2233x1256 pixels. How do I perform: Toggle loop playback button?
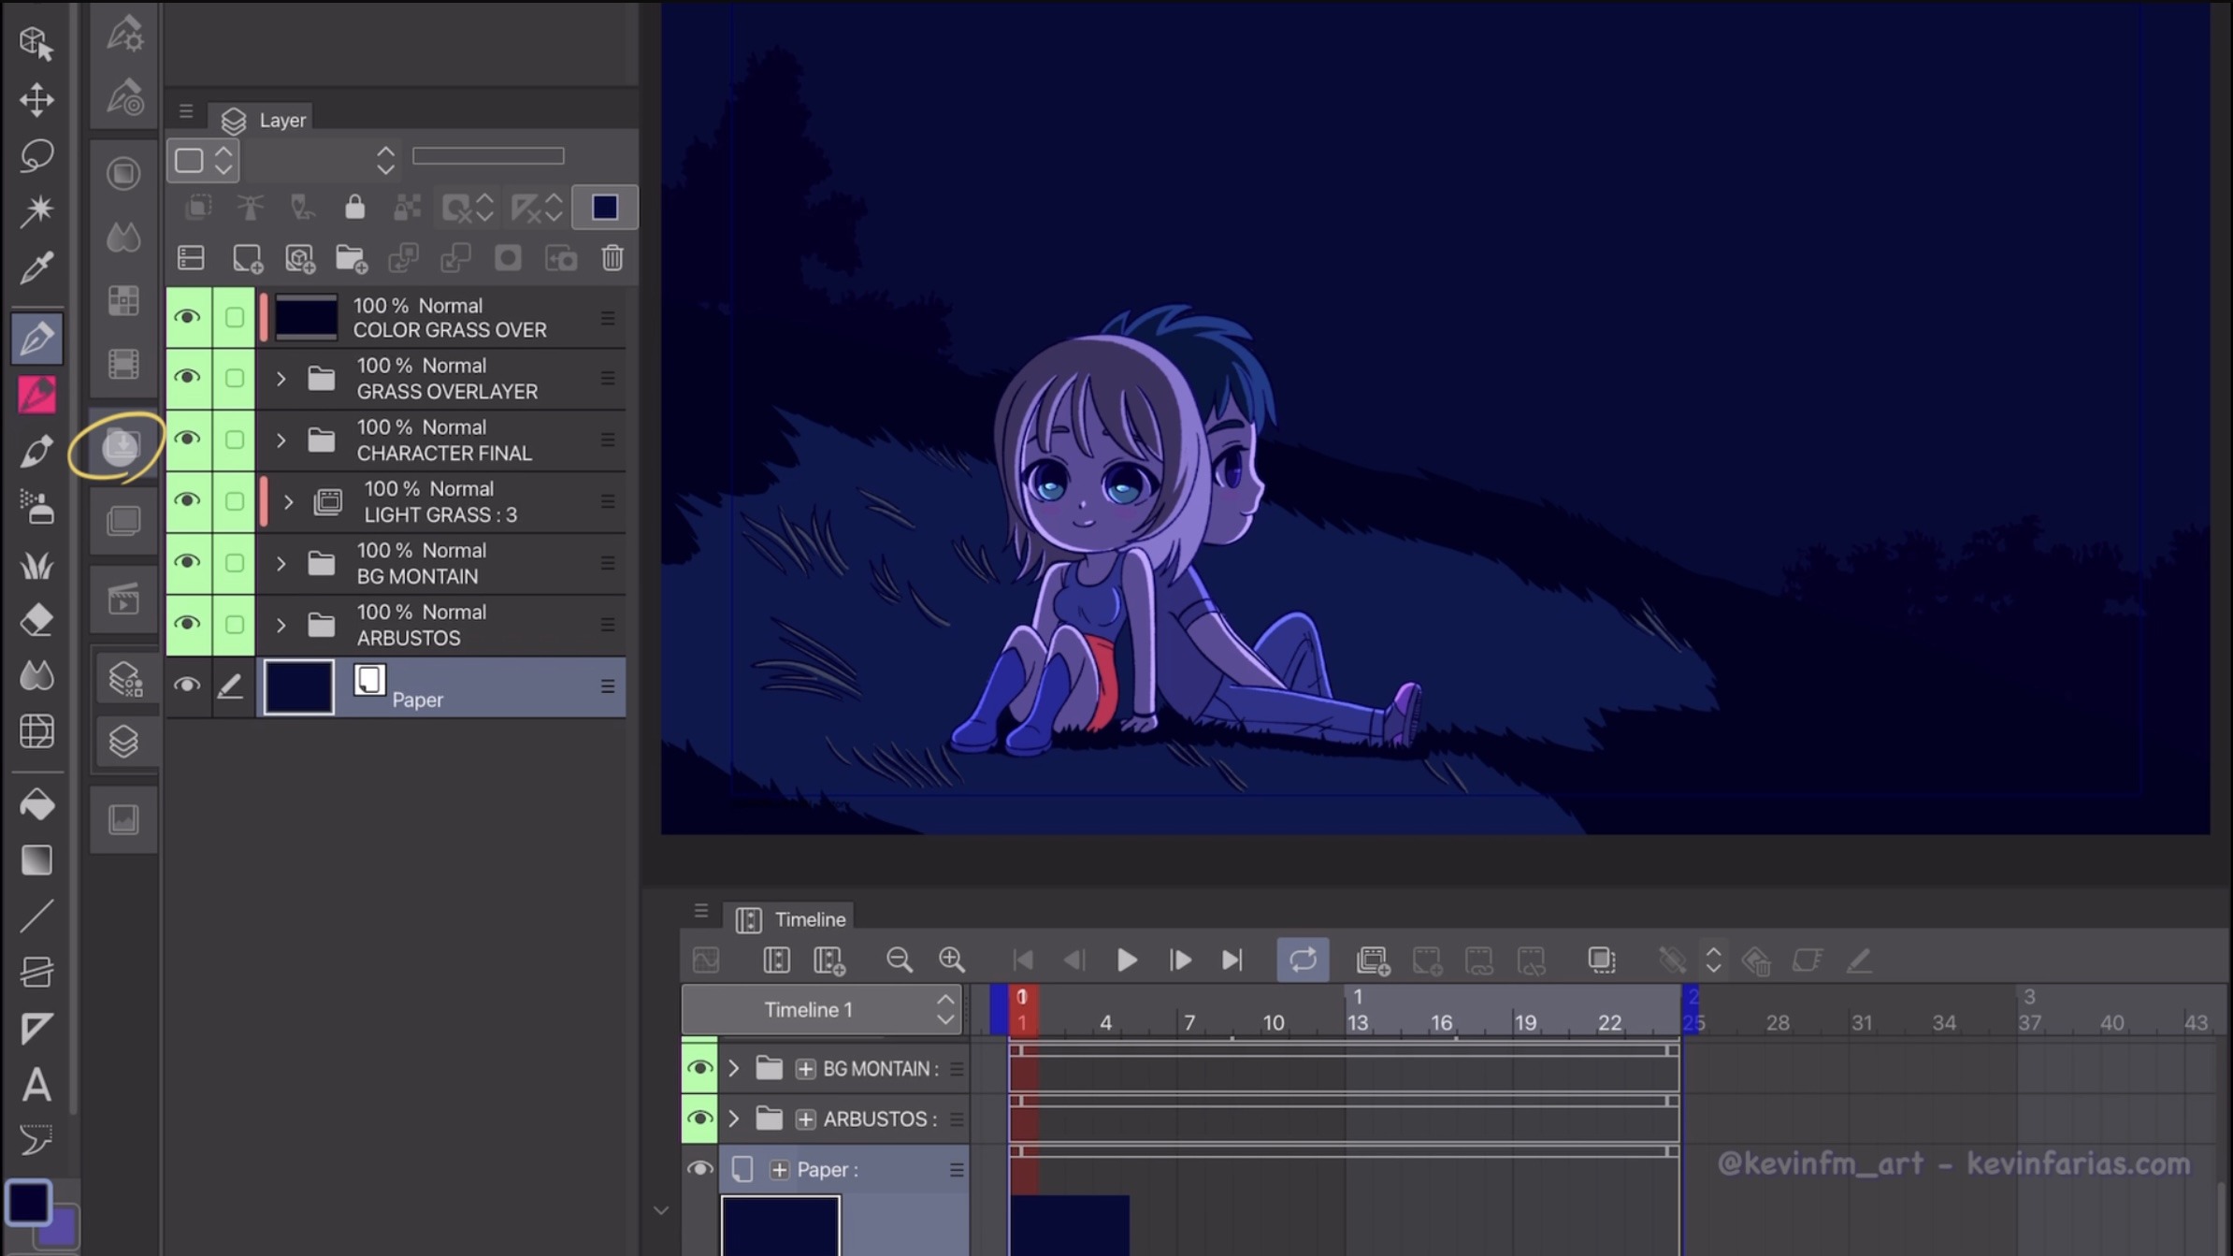[x=1303, y=960]
